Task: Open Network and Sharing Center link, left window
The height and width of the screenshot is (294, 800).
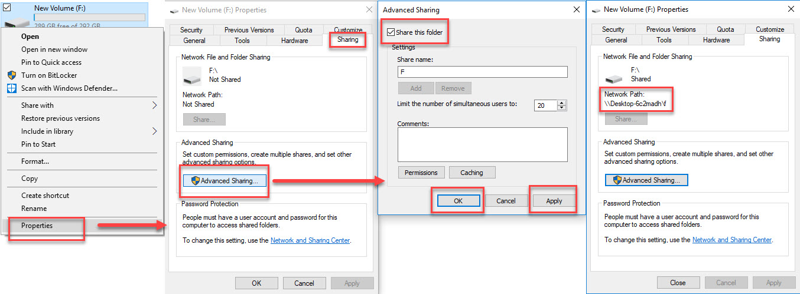Action: [310, 240]
